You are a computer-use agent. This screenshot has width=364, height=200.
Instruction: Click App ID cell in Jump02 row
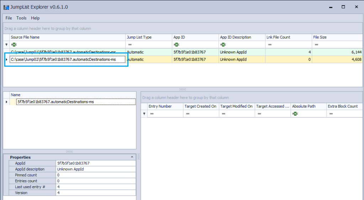tap(195, 60)
